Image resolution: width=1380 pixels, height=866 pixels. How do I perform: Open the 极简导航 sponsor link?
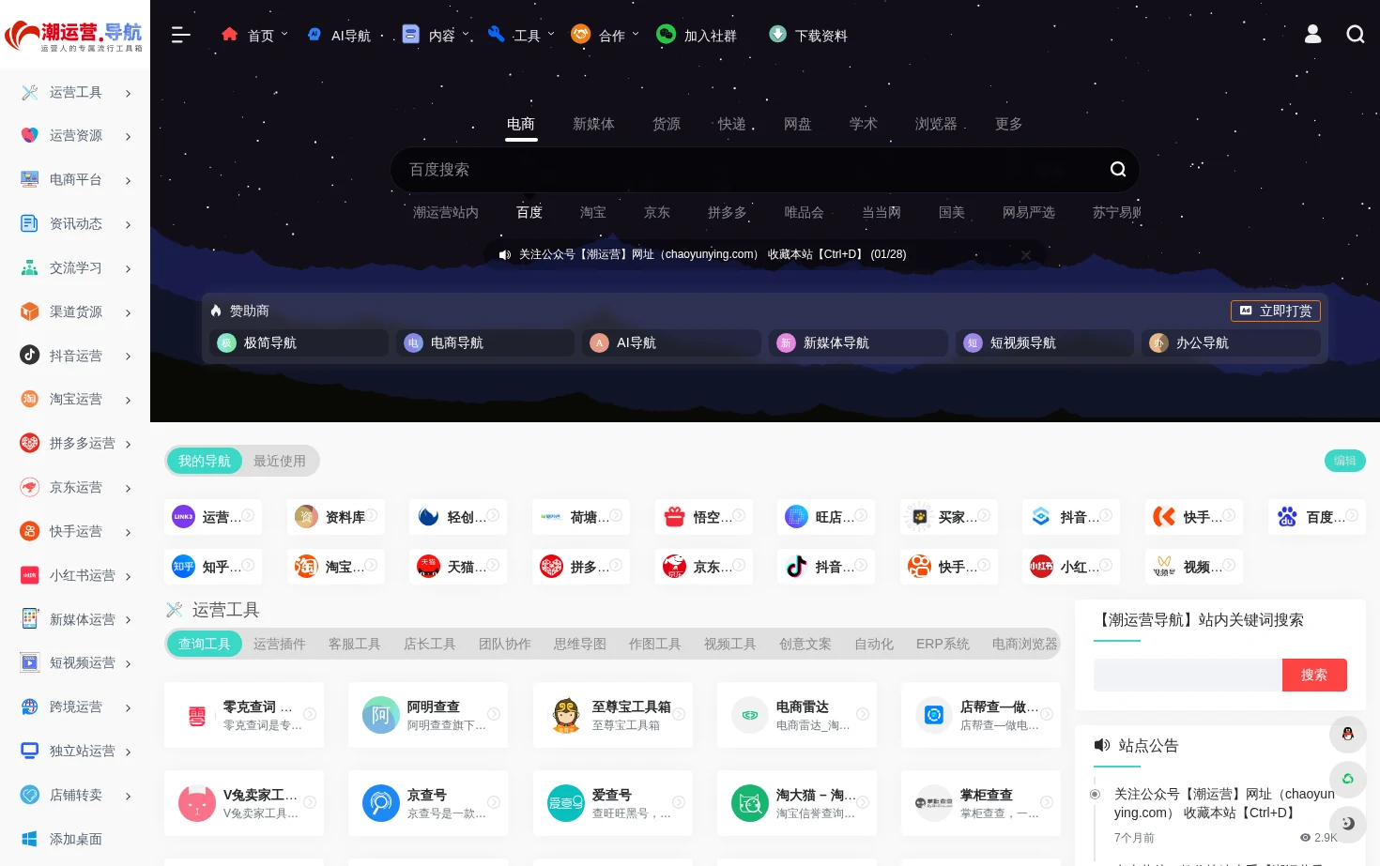[299, 343]
